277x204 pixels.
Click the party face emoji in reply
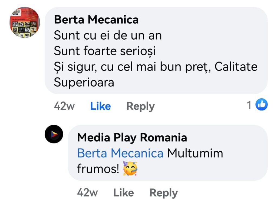130,169
